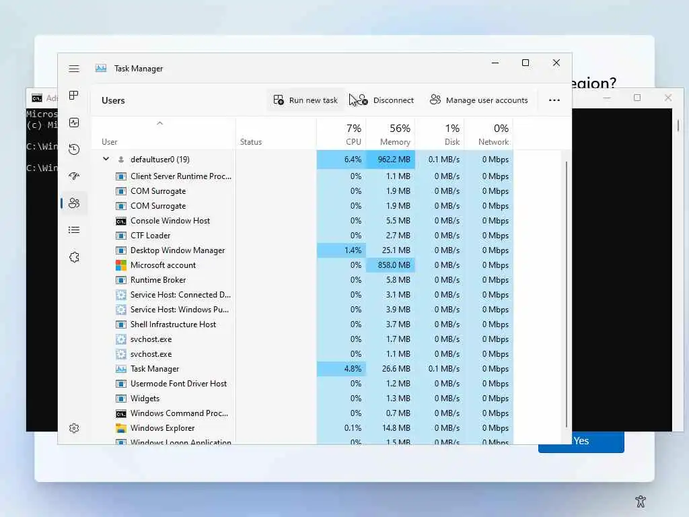
Task: Open App history icon in sidebar
Action: [74, 149]
